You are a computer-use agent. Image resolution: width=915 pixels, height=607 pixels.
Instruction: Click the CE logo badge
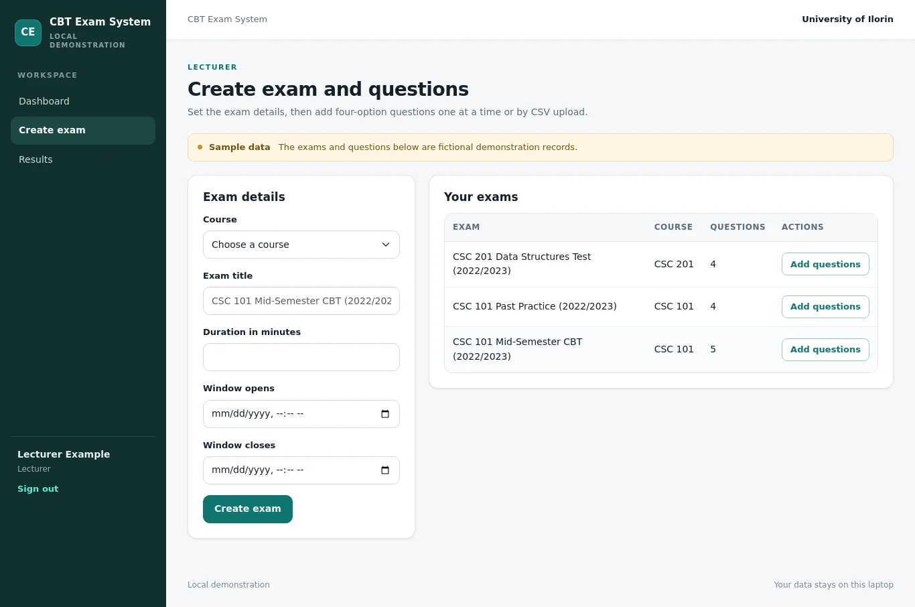28,32
